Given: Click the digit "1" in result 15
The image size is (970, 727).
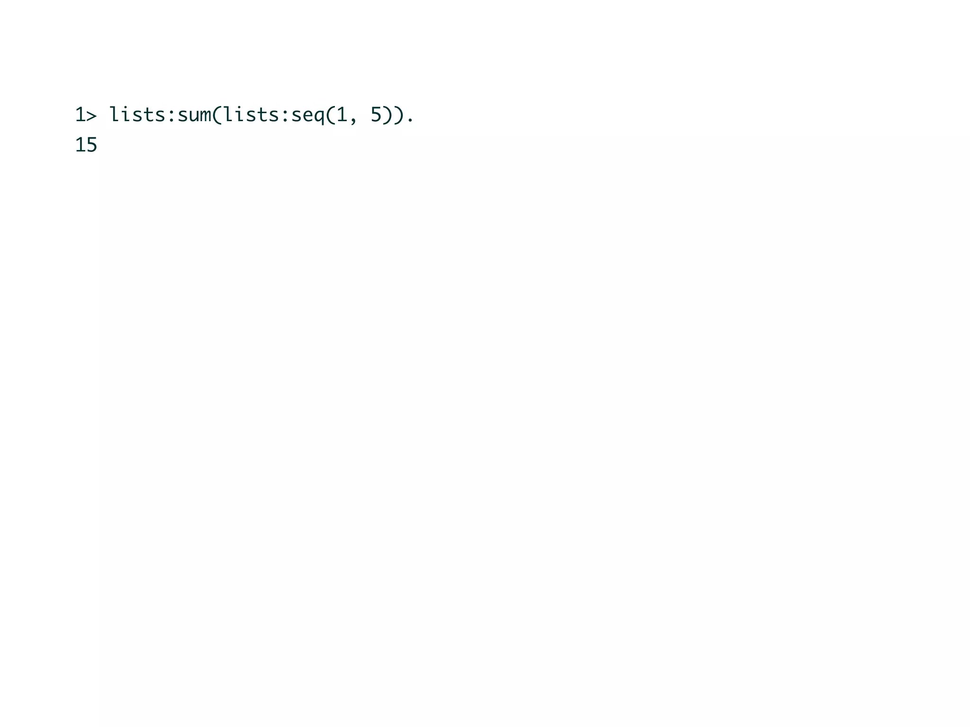Looking at the screenshot, I should click(81, 145).
